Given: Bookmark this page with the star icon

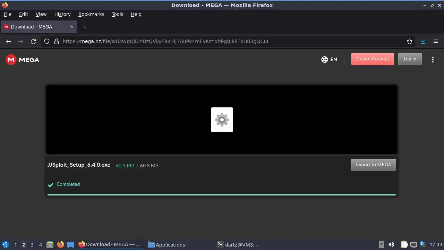Looking at the screenshot, I should coord(410,41).
